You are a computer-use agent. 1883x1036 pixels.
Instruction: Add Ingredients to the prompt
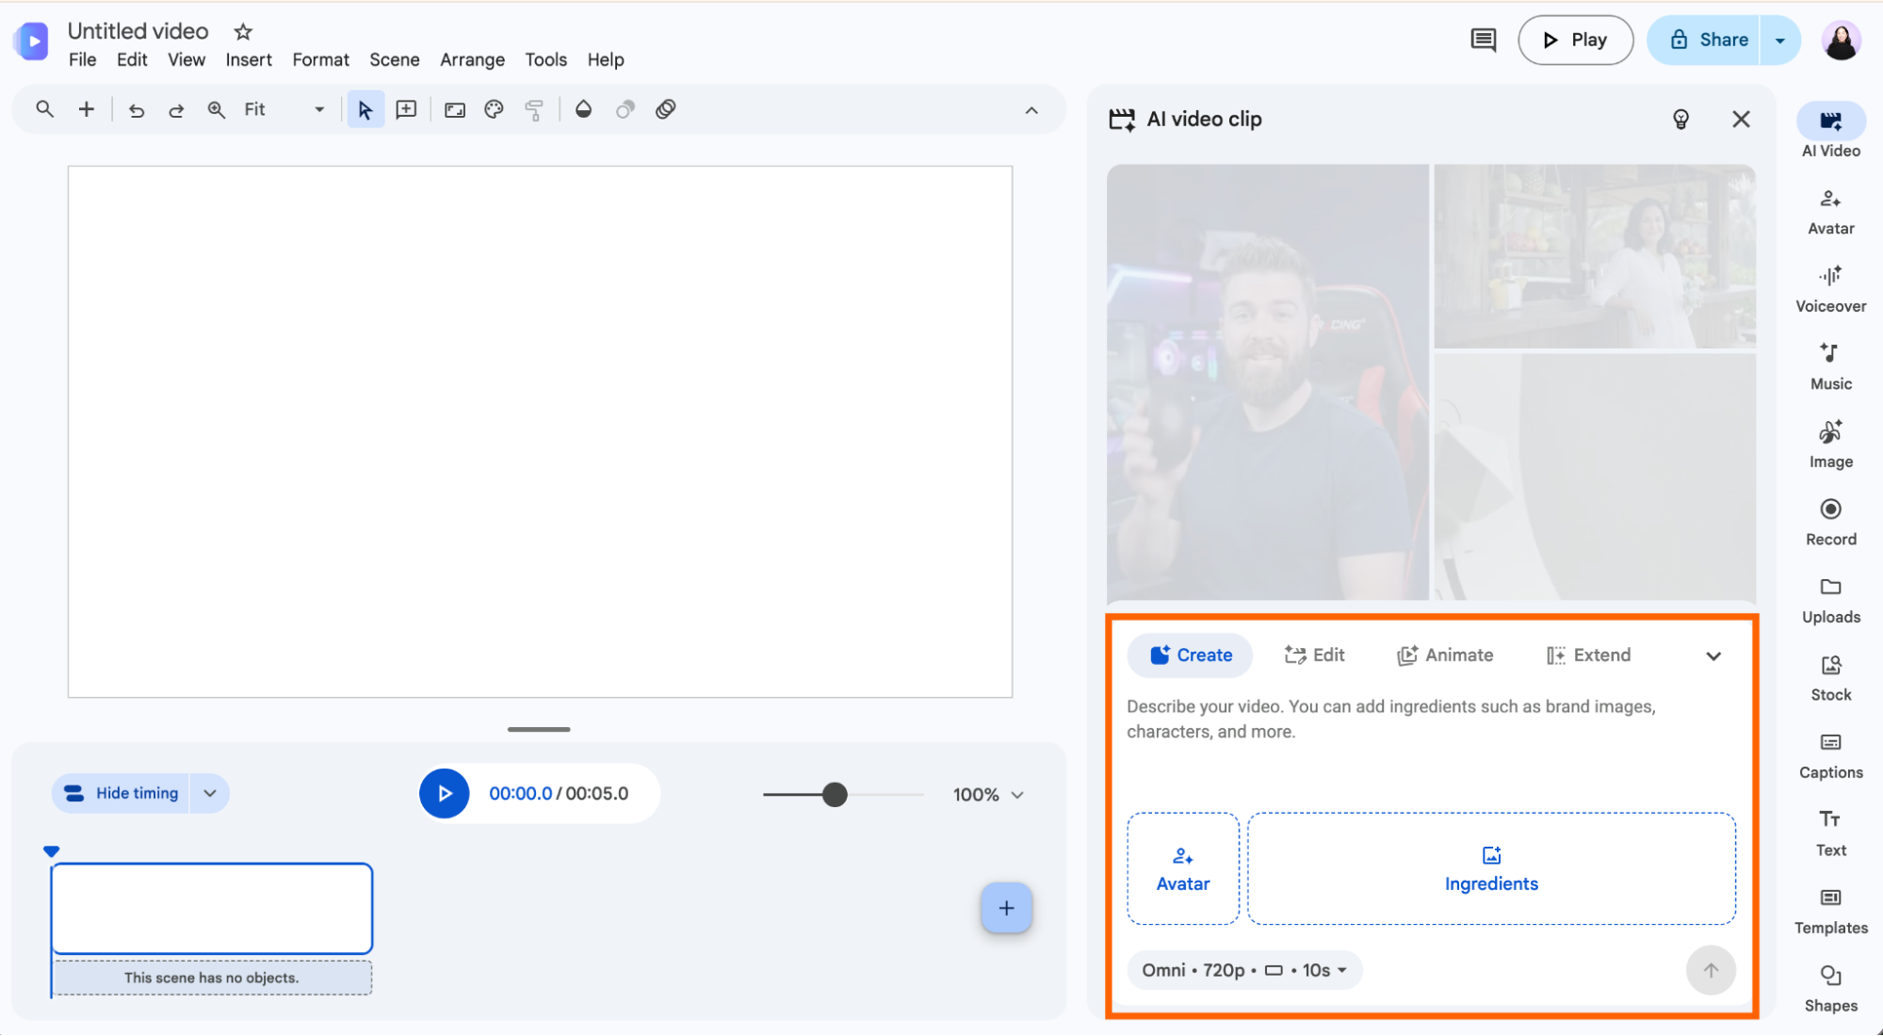pos(1491,868)
